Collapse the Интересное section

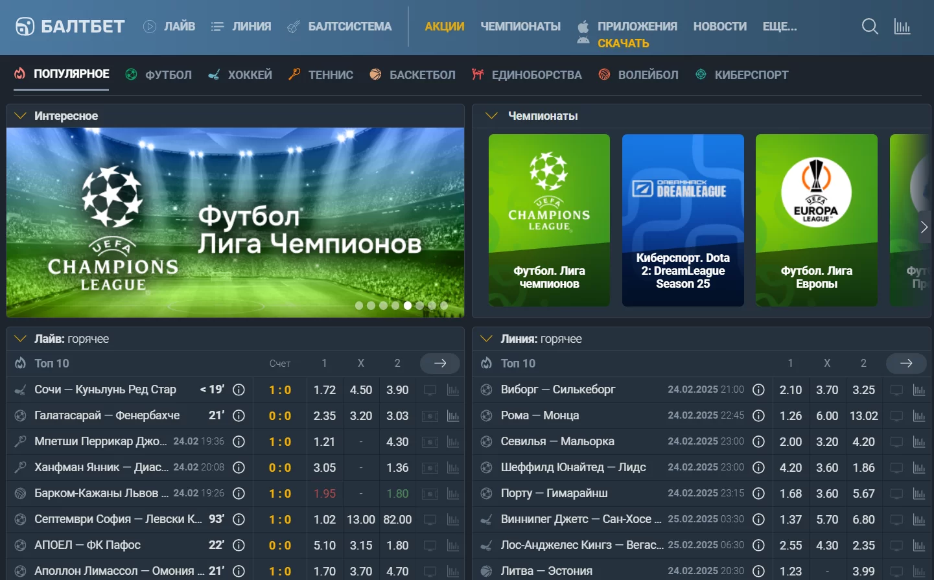point(20,116)
